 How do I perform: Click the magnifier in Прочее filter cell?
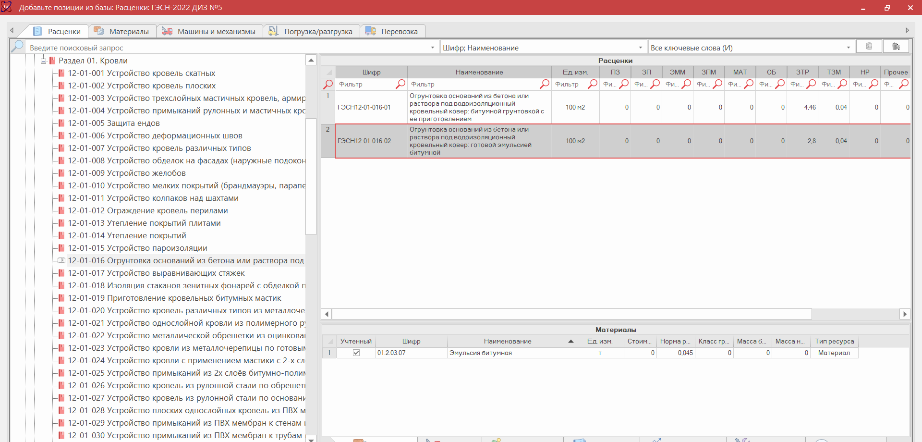click(904, 84)
